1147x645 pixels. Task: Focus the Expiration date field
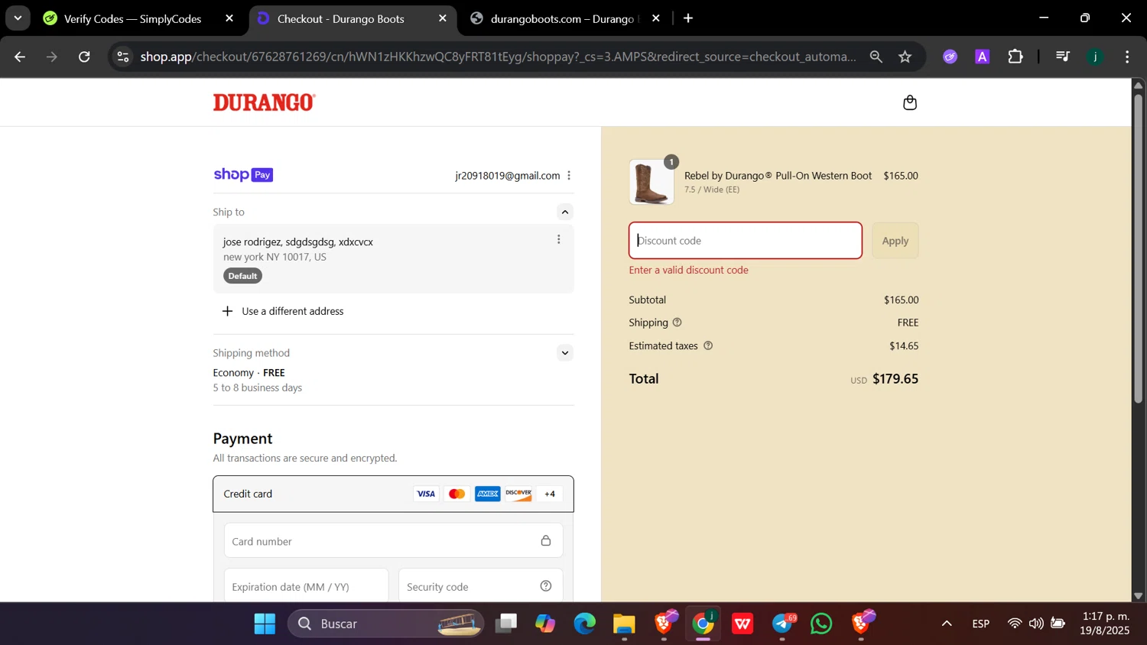point(306,585)
